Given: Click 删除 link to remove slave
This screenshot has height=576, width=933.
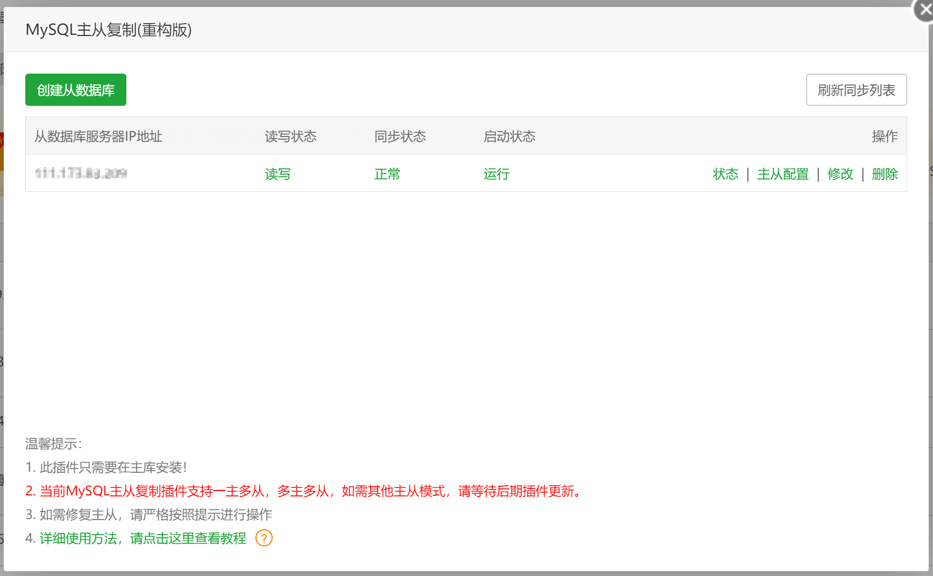Looking at the screenshot, I should (885, 174).
